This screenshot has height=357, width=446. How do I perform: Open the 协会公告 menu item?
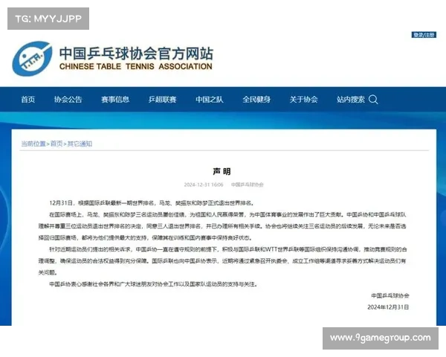pyautogui.click(x=69, y=100)
